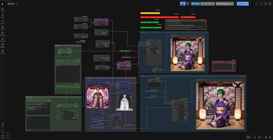
Task: Open the Manager button
Action: click(x=196, y=4)
